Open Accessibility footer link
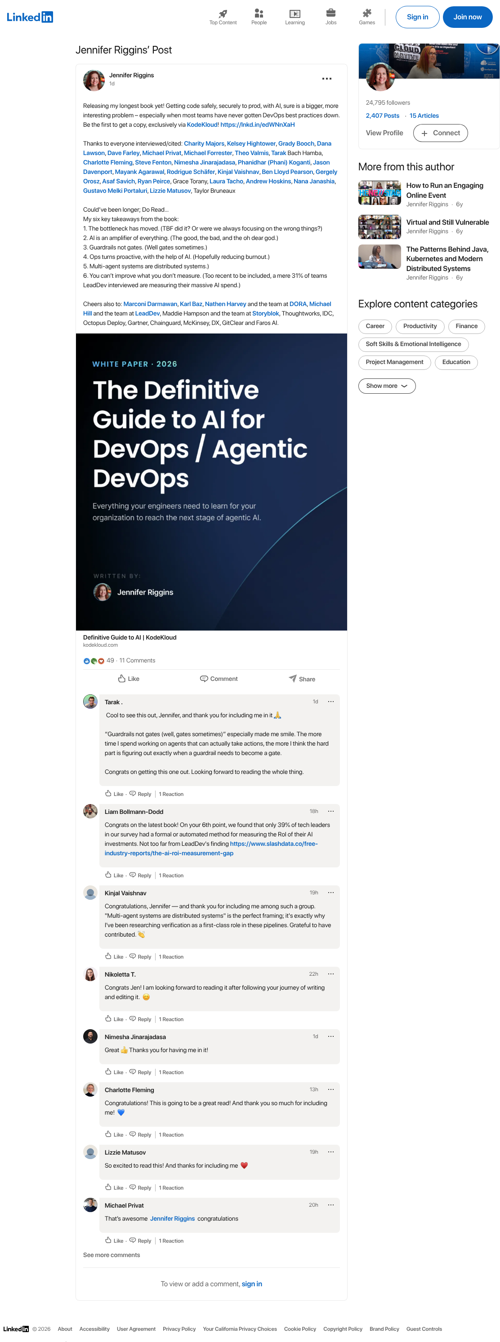 (94, 1329)
